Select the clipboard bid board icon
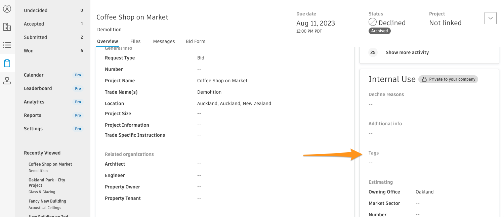504x217 pixels. click(x=7, y=63)
